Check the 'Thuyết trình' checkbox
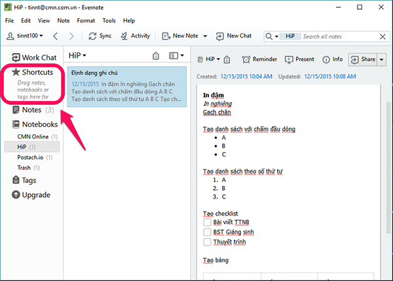Screen dimensions: 393x281 point(207,242)
